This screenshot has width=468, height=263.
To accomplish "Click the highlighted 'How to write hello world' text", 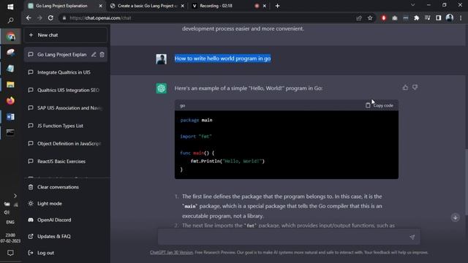I will [222, 58].
